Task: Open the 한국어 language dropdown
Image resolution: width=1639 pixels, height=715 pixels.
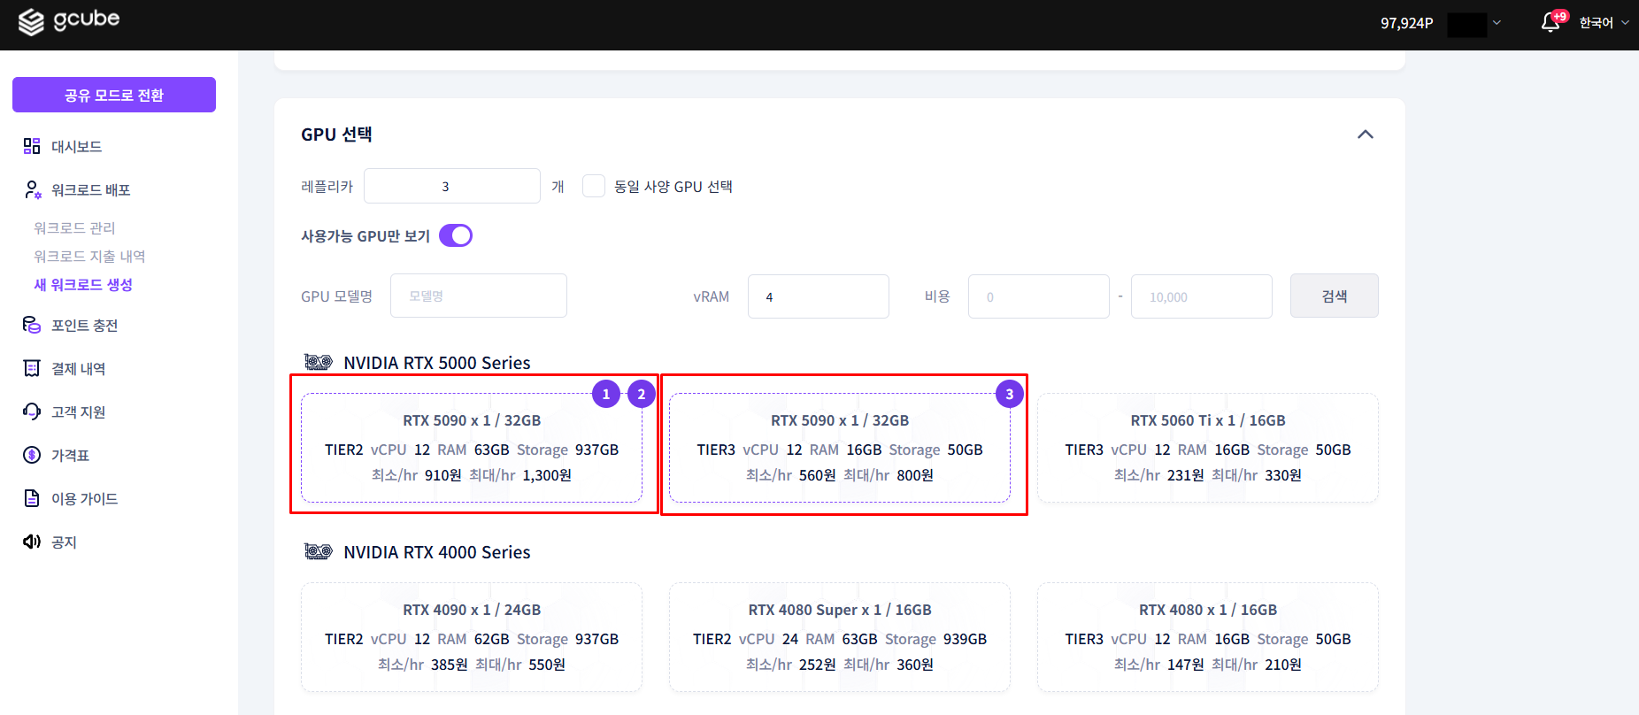Action: (x=1604, y=22)
